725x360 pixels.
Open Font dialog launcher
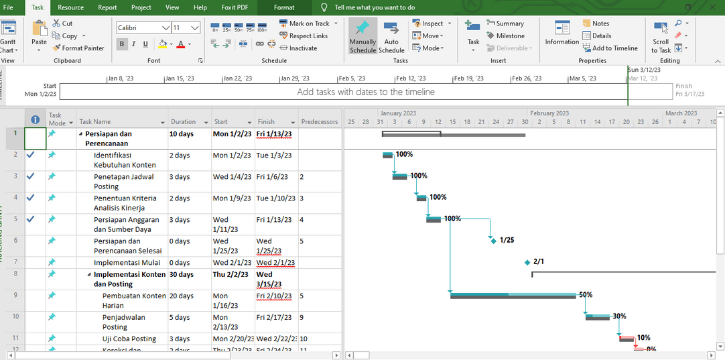[200, 60]
